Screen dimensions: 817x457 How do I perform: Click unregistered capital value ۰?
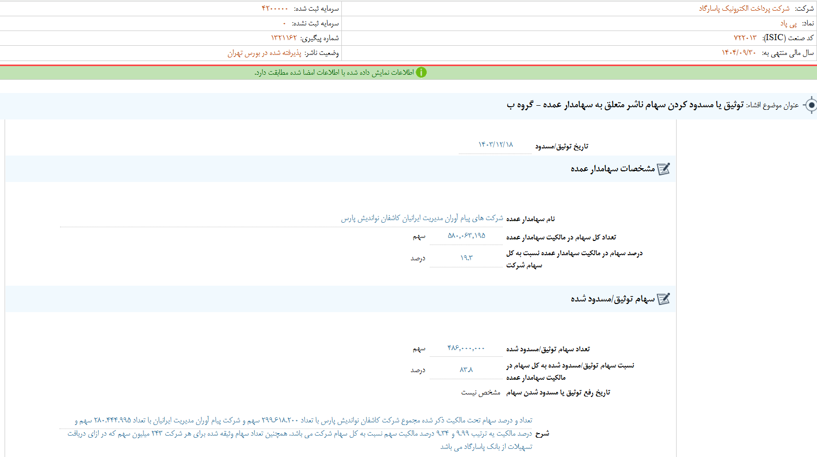tap(284, 23)
